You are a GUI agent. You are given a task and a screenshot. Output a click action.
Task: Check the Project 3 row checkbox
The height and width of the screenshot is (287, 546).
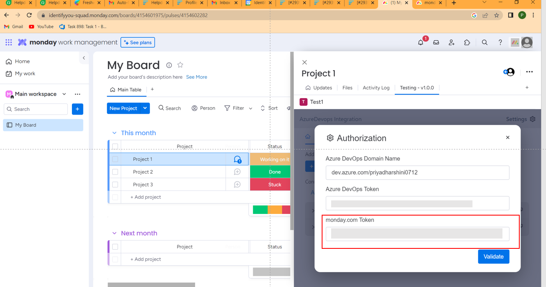coord(115,185)
